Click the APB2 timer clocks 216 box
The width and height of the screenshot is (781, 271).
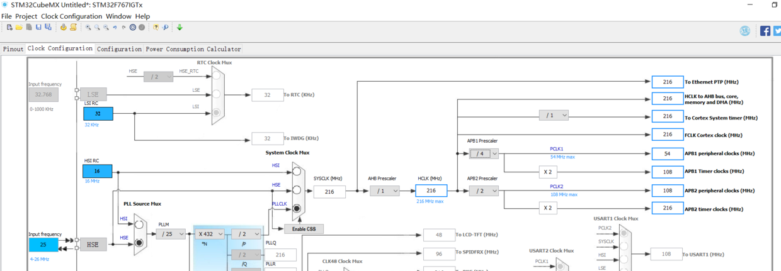pyautogui.click(x=668, y=208)
